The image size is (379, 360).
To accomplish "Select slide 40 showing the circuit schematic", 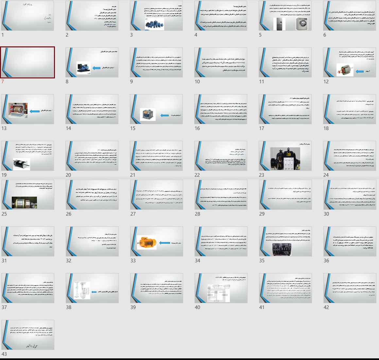I will pyautogui.click(x=221, y=288).
